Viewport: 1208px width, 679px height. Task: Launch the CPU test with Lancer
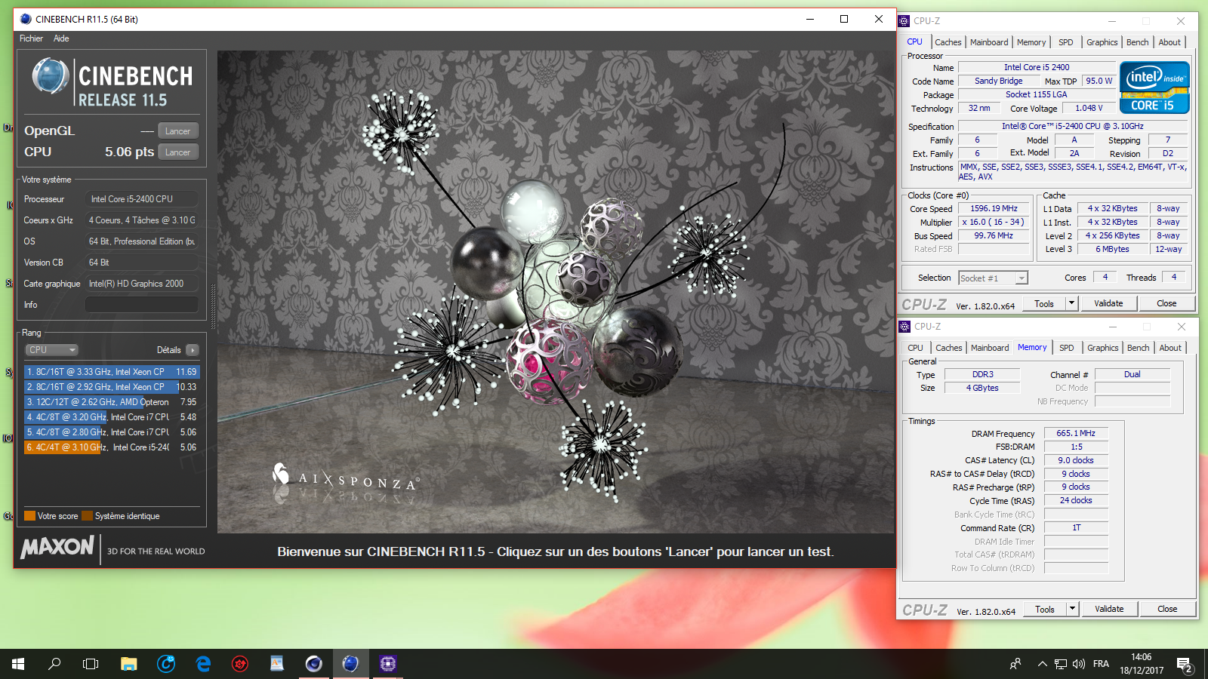pyautogui.click(x=178, y=152)
